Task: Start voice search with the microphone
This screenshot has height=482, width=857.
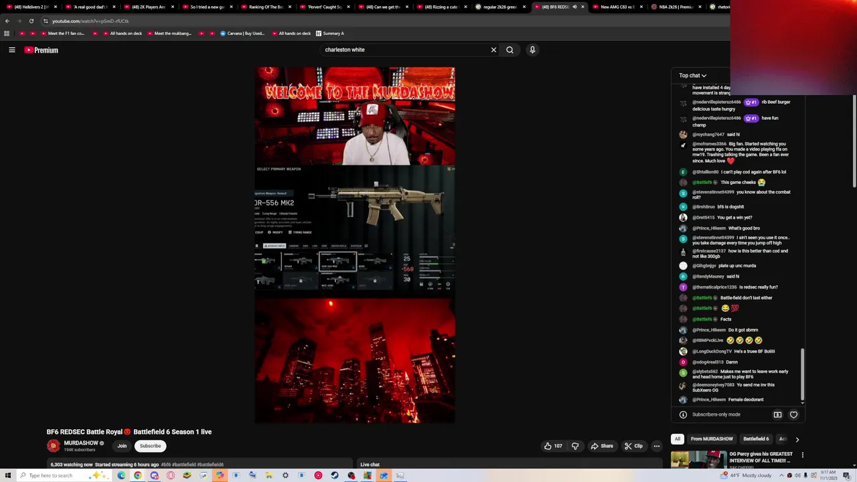Action: (532, 50)
